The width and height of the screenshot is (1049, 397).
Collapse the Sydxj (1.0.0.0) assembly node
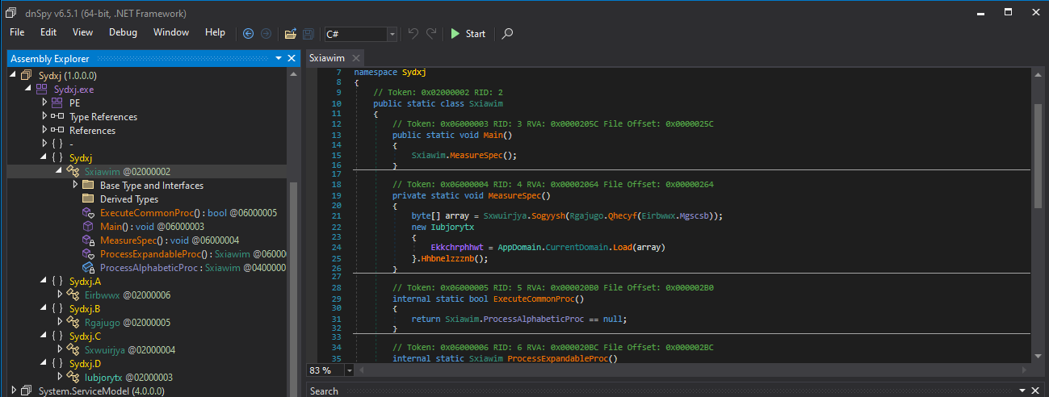(x=13, y=75)
